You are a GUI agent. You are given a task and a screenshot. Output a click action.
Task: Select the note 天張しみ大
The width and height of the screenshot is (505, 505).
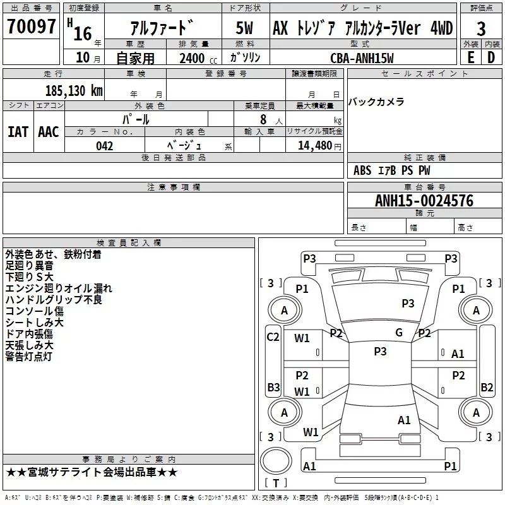click(x=29, y=345)
